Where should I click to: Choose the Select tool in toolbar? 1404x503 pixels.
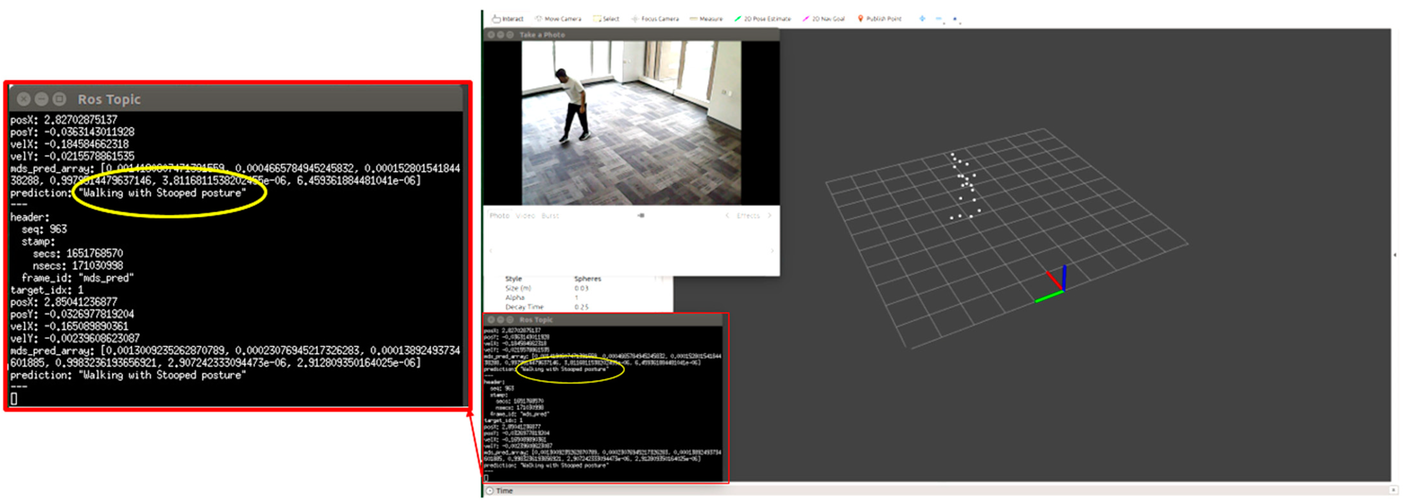[606, 19]
